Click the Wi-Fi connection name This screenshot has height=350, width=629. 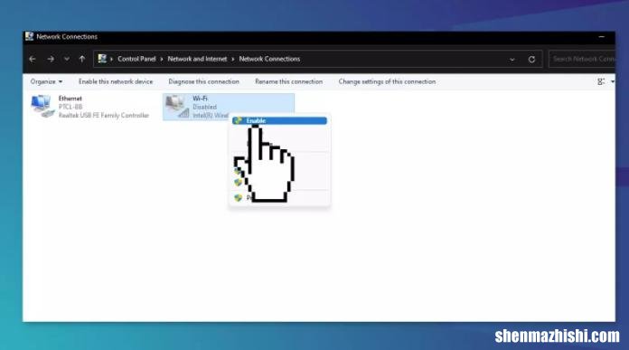click(x=200, y=99)
